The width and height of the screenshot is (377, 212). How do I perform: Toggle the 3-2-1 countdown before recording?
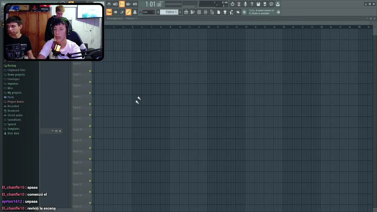pos(122,4)
